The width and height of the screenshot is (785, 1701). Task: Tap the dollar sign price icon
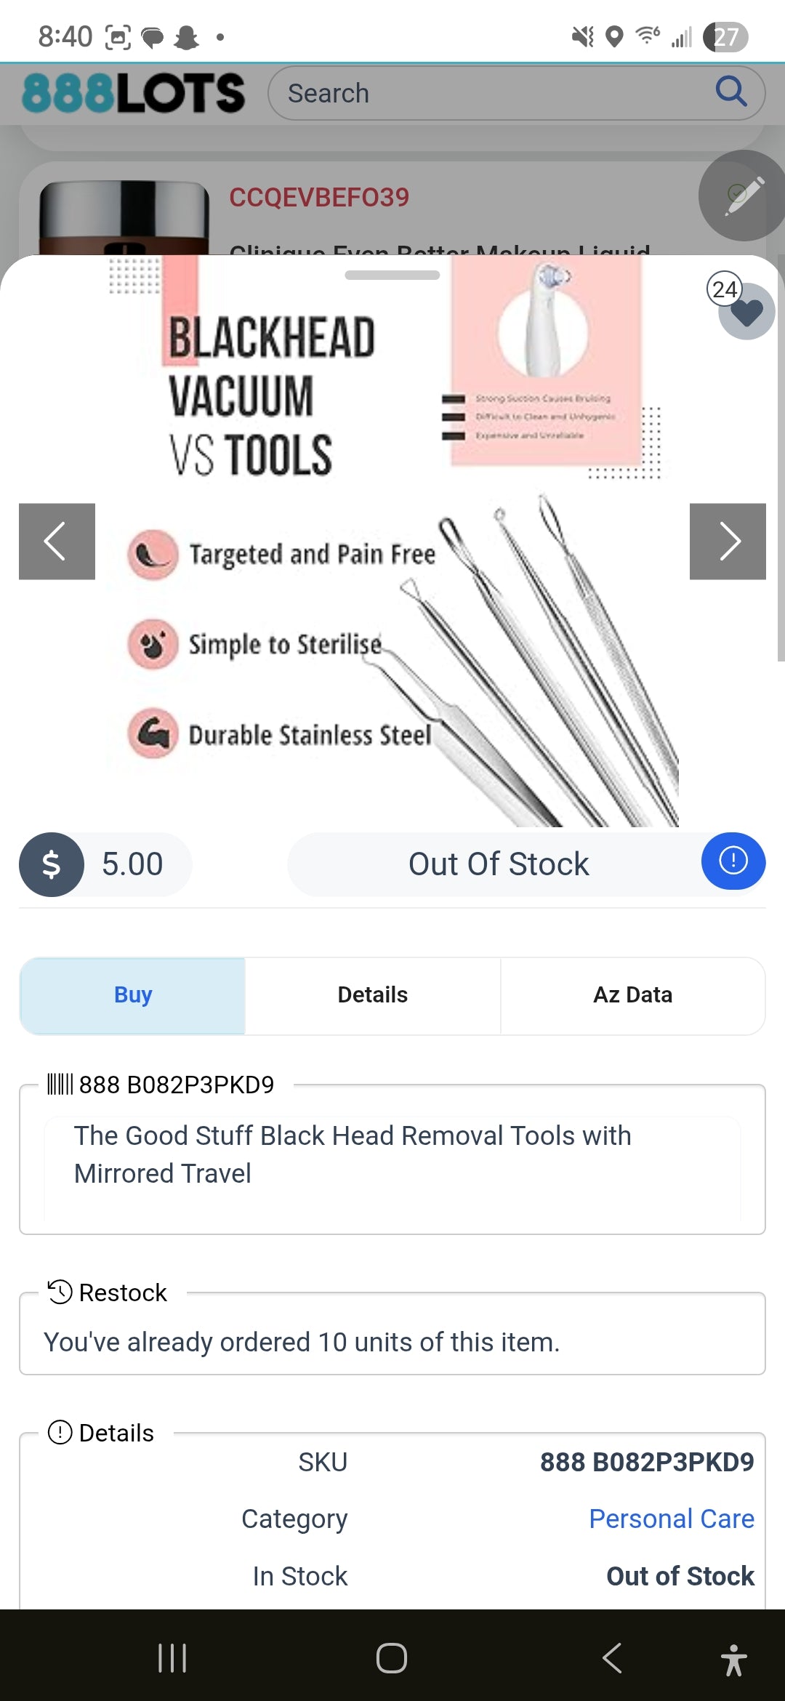click(52, 864)
